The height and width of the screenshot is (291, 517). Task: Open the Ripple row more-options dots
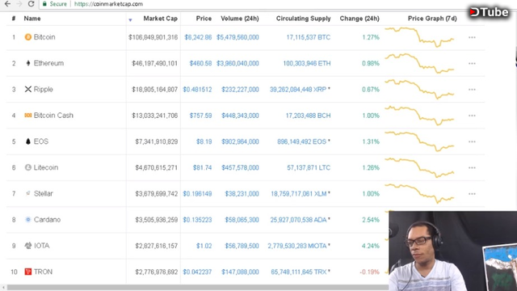[472, 90]
